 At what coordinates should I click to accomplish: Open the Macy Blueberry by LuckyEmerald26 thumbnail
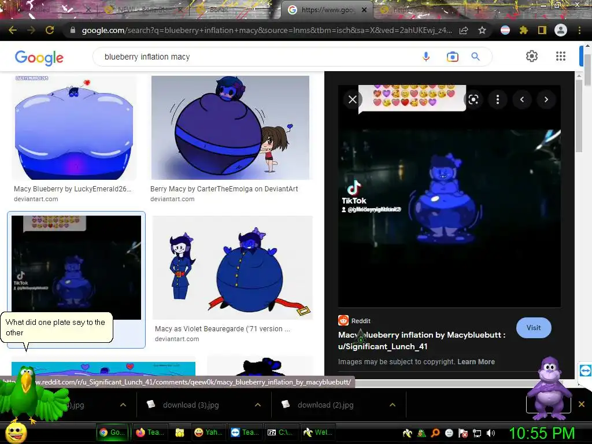[x=74, y=128]
